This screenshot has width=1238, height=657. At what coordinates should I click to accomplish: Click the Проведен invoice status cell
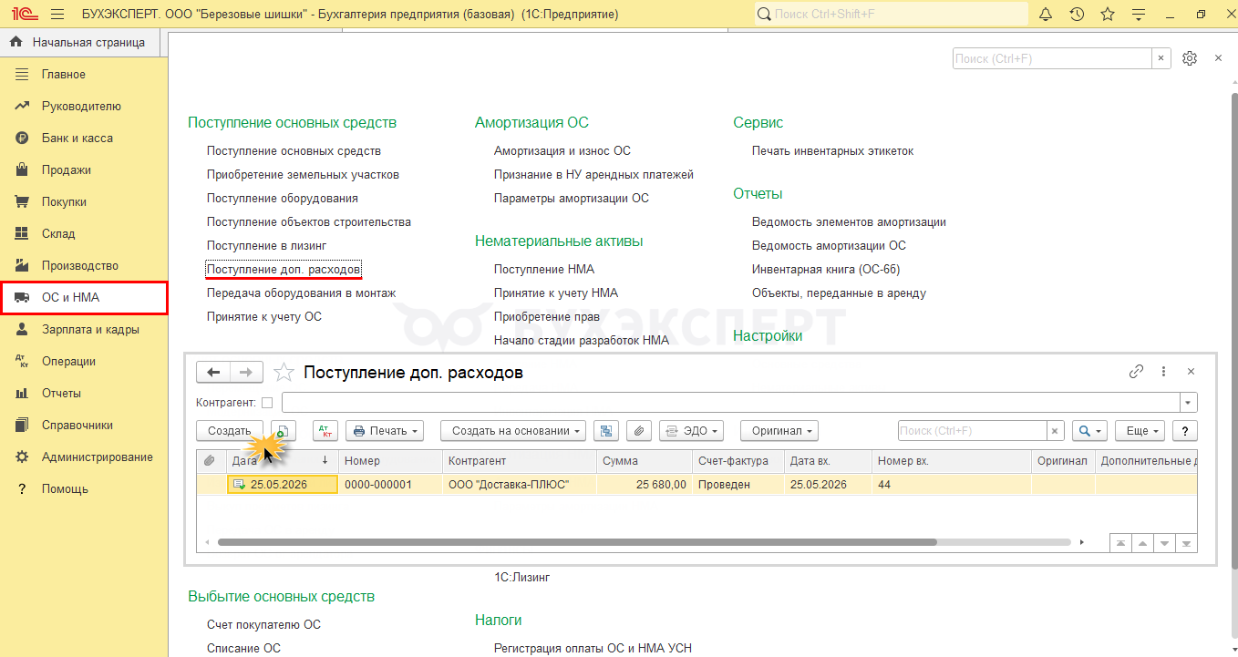tap(738, 485)
